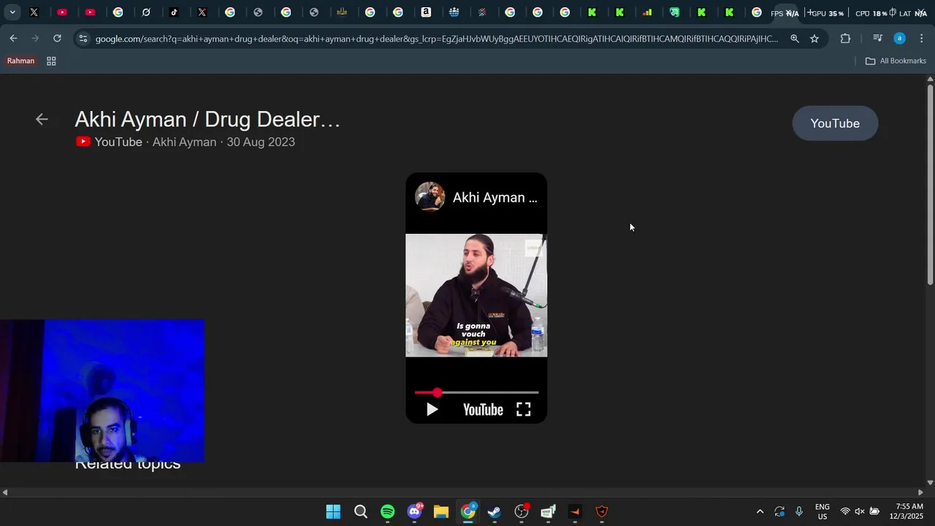Show hidden system tray icons
The image size is (935, 526).
click(x=760, y=511)
